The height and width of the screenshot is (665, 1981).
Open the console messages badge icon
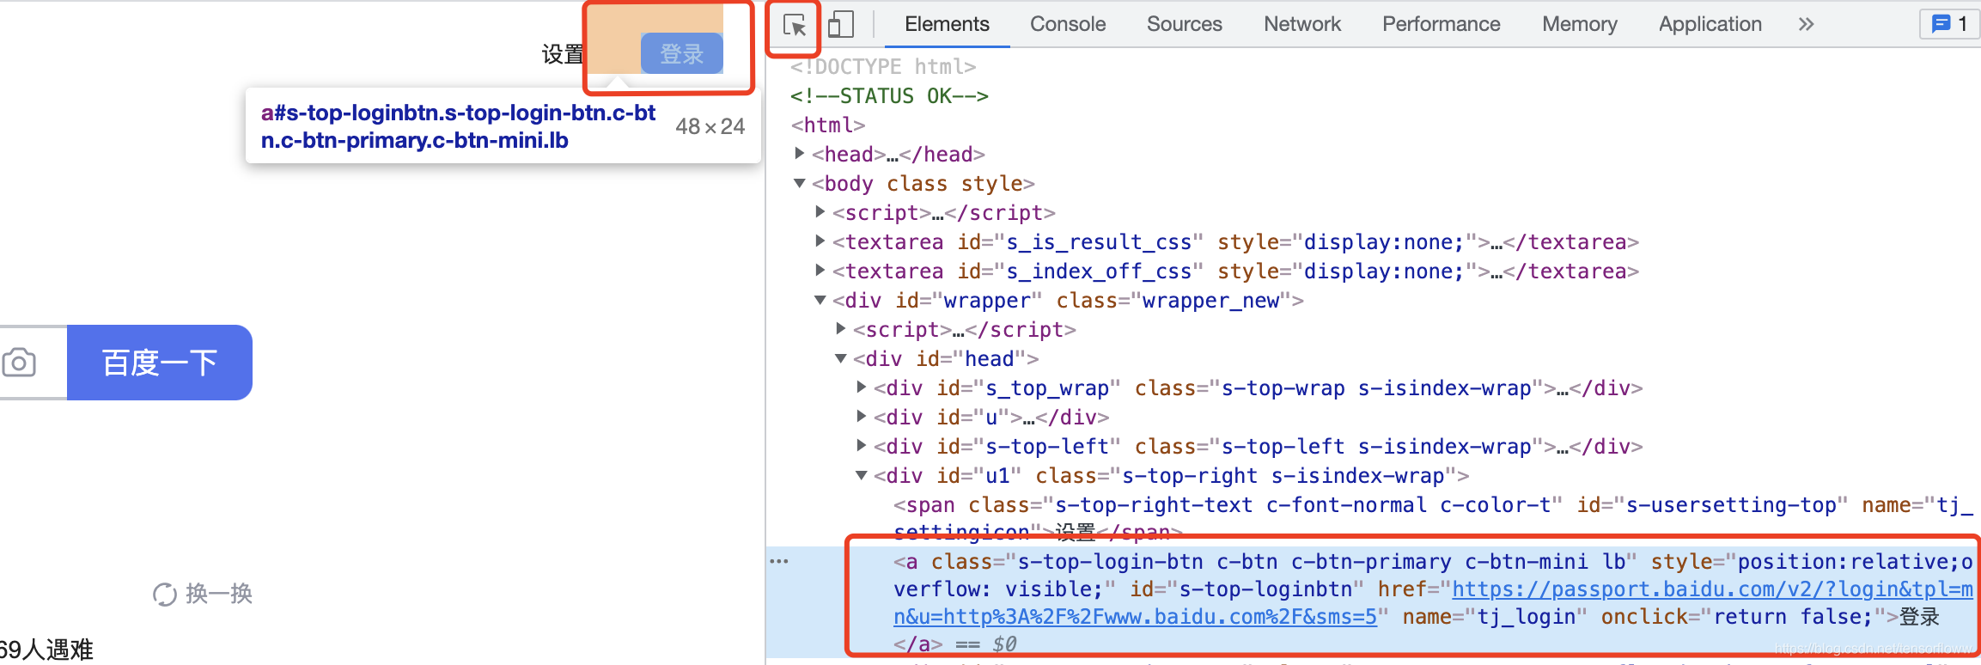(1949, 24)
